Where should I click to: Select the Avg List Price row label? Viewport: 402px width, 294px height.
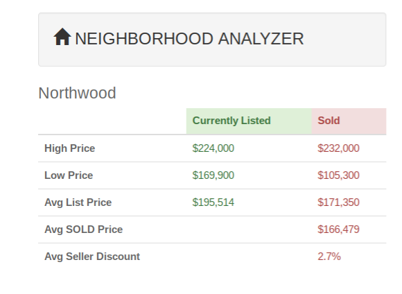[x=78, y=202]
